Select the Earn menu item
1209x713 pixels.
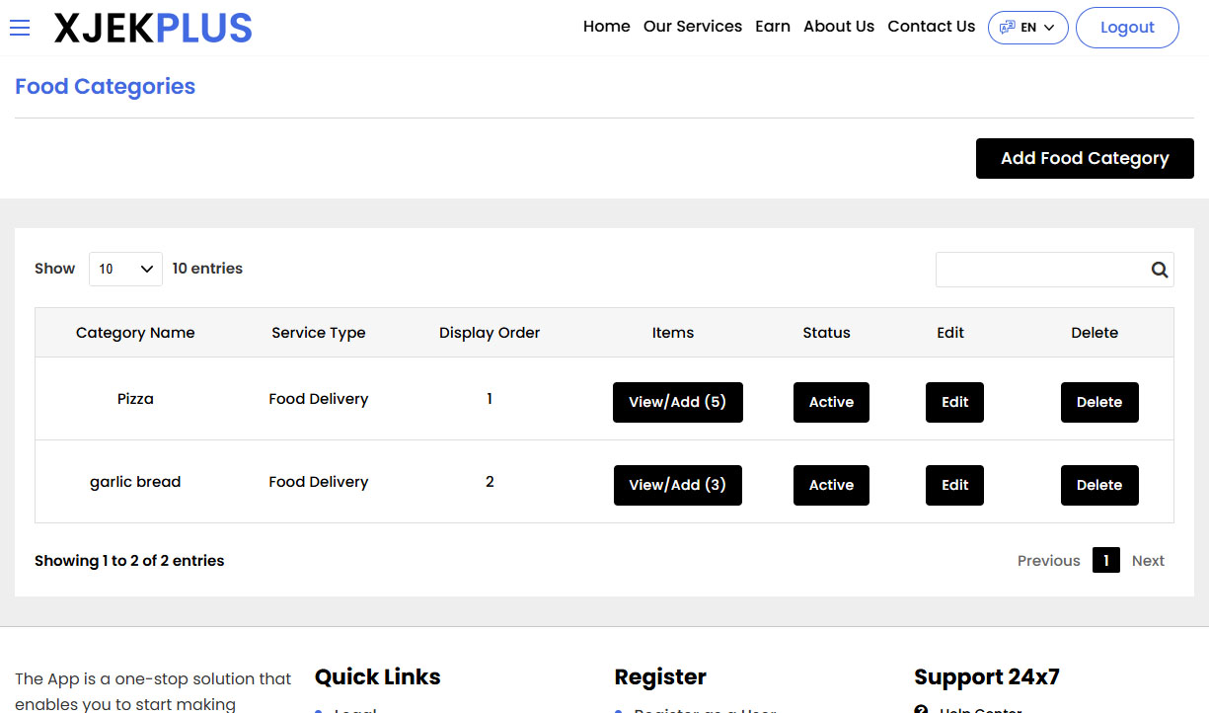pos(773,27)
